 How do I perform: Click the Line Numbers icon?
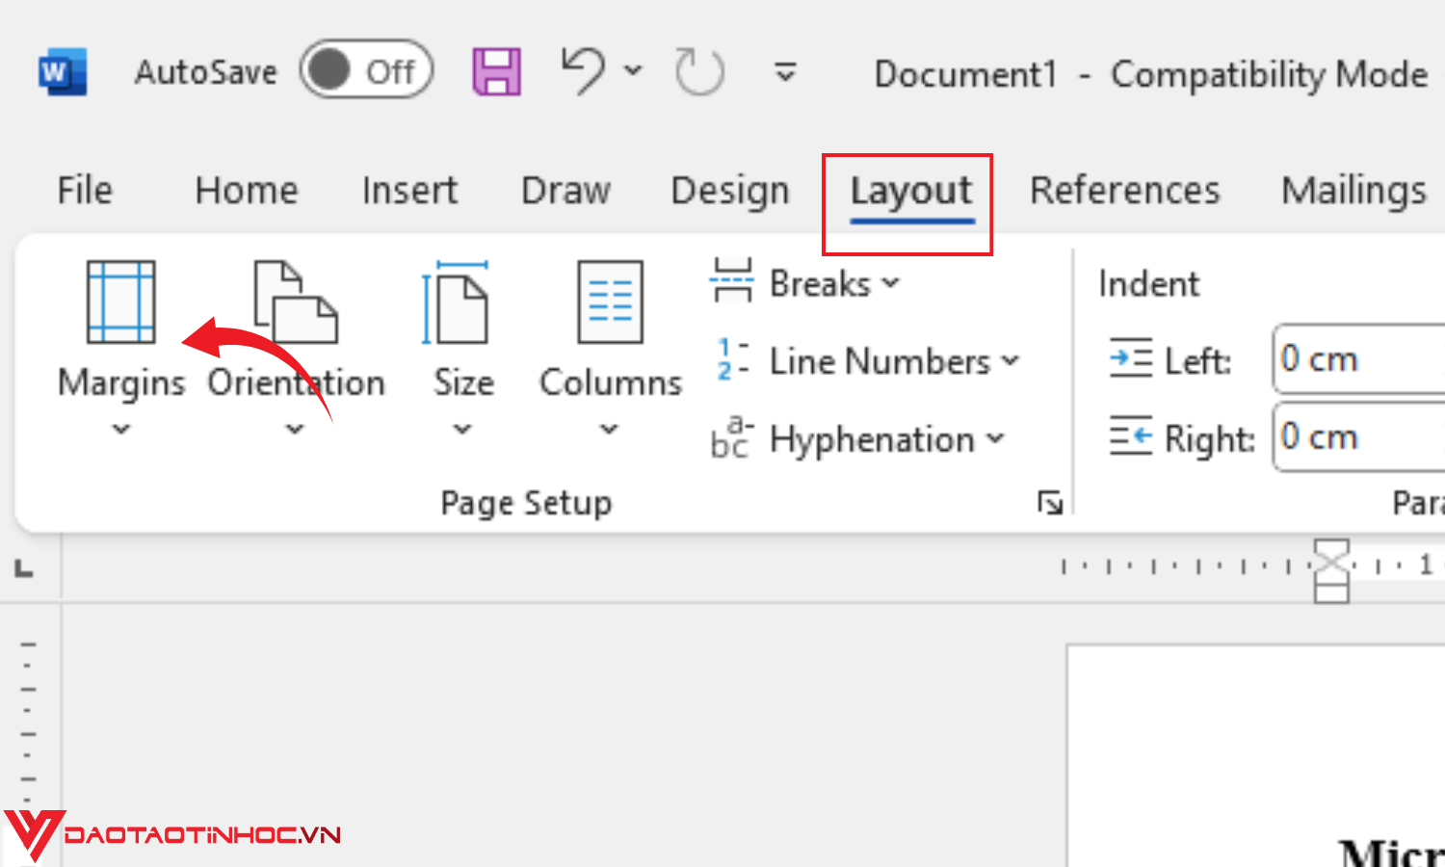733,358
